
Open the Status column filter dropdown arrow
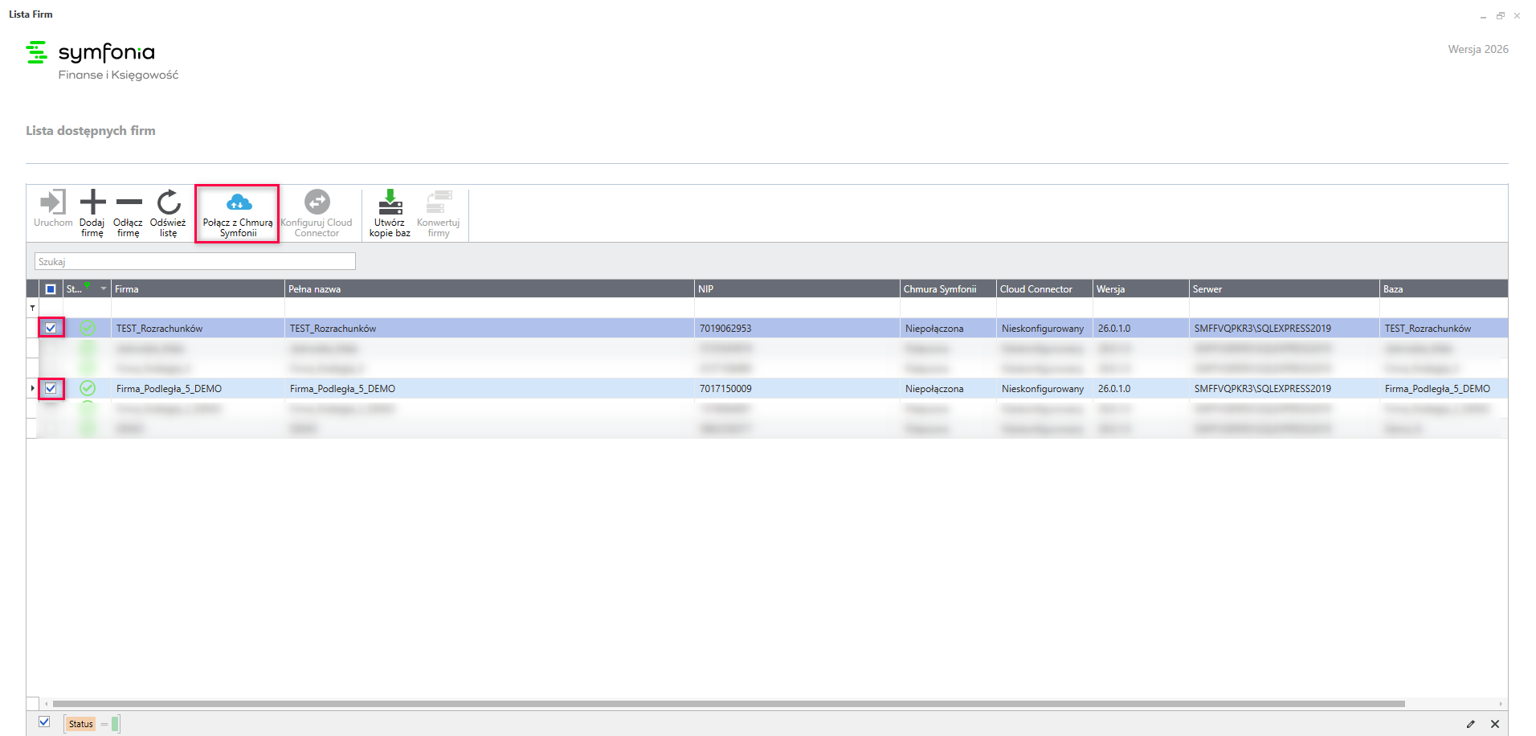[104, 289]
